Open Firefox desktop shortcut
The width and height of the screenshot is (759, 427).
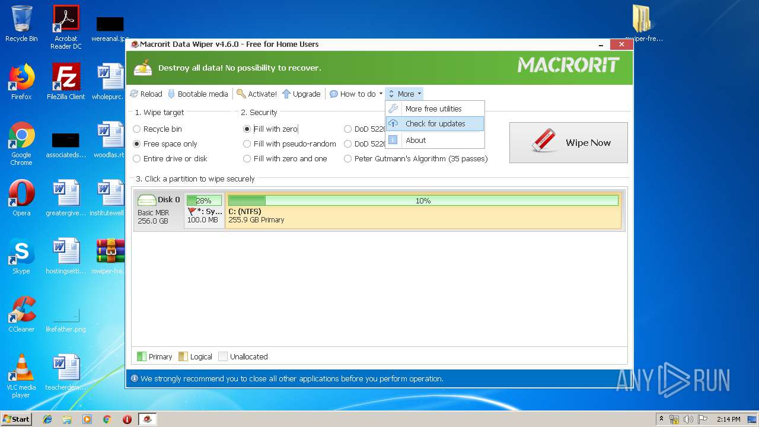21,81
